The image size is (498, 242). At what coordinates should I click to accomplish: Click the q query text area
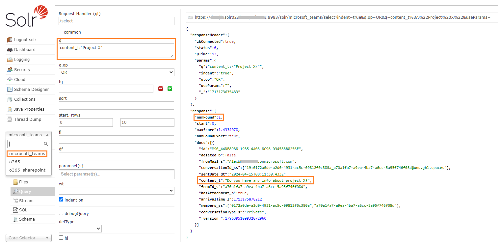117,51
